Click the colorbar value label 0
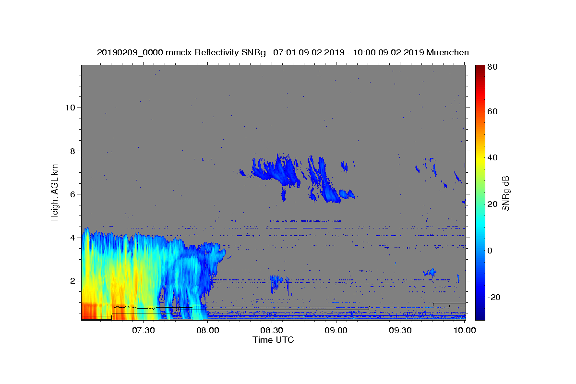576x384 pixels. pyautogui.click(x=491, y=251)
